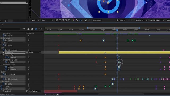Click the work area start handle
The width and height of the screenshot is (170, 96).
[87, 28]
